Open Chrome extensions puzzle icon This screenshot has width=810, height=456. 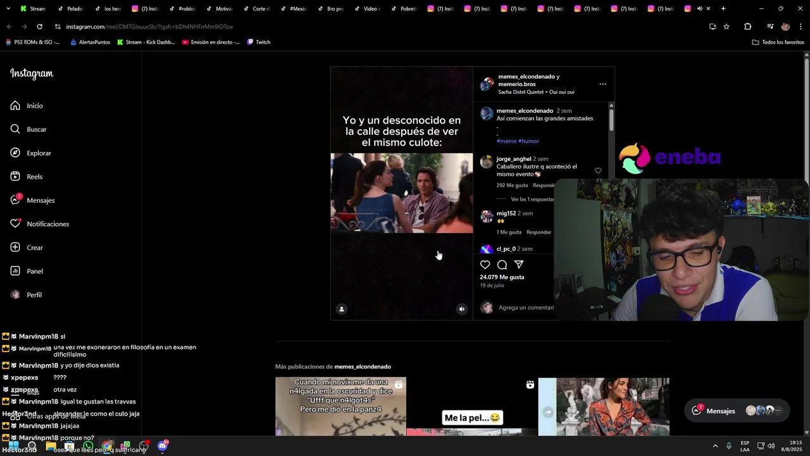click(747, 27)
